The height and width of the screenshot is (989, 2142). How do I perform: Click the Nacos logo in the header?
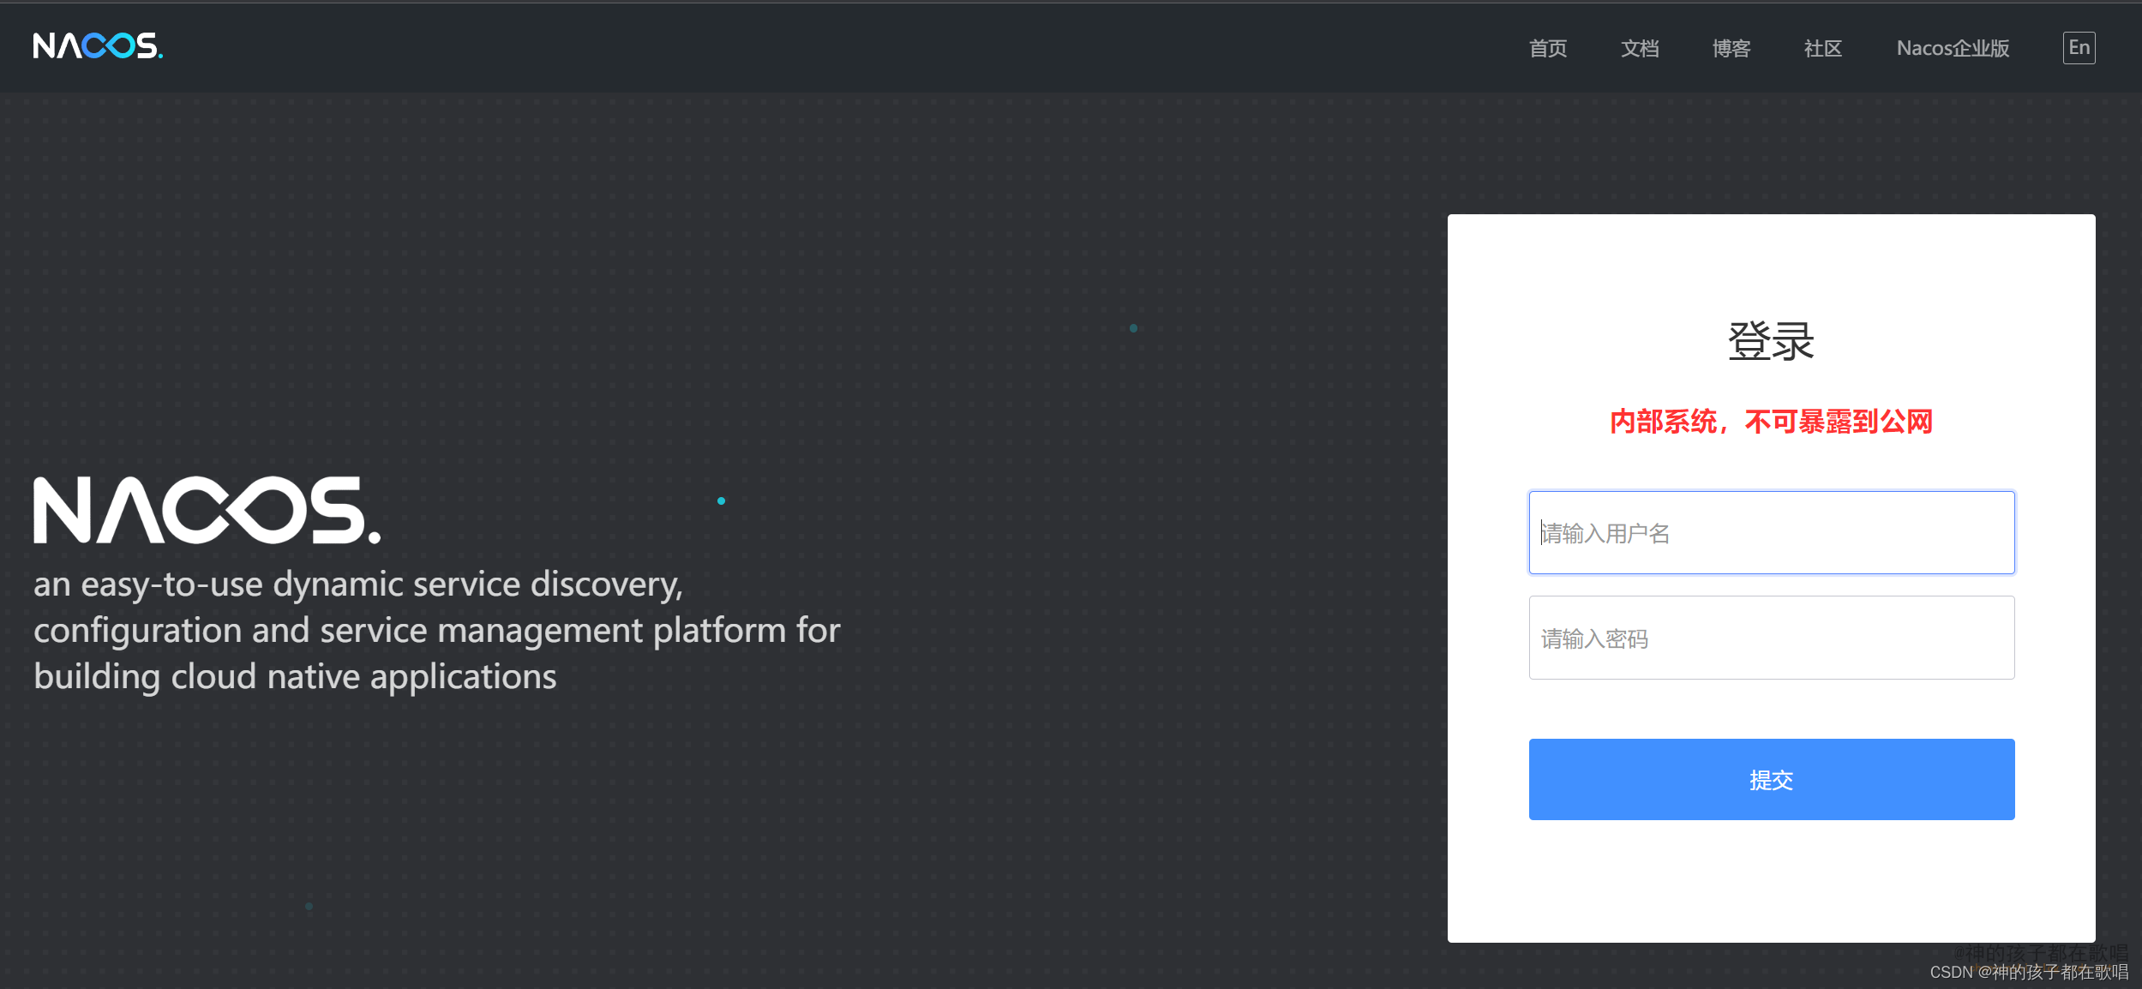pos(98,46)
